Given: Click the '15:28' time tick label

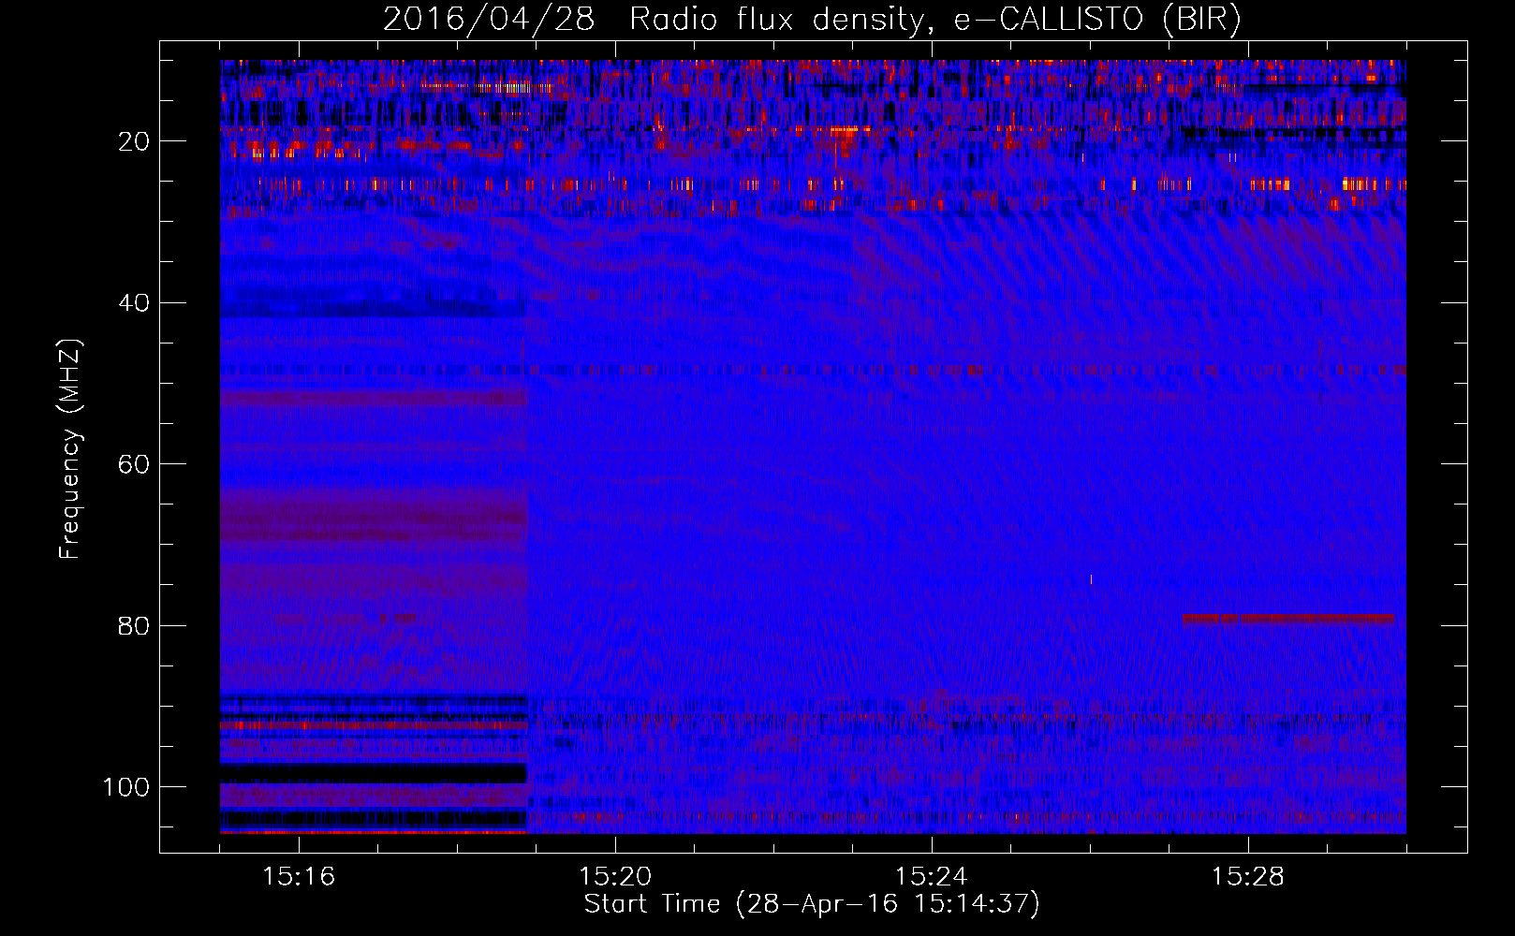Looking at the screenshot, I should [1248, 877].
